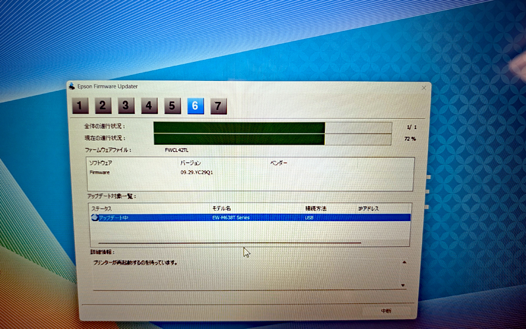The height and width of the screenshot is (329, 526).
Task: Click the プリンターが再起動するのを待っています message
Action: pyautogui.click(x=135, y=263)
